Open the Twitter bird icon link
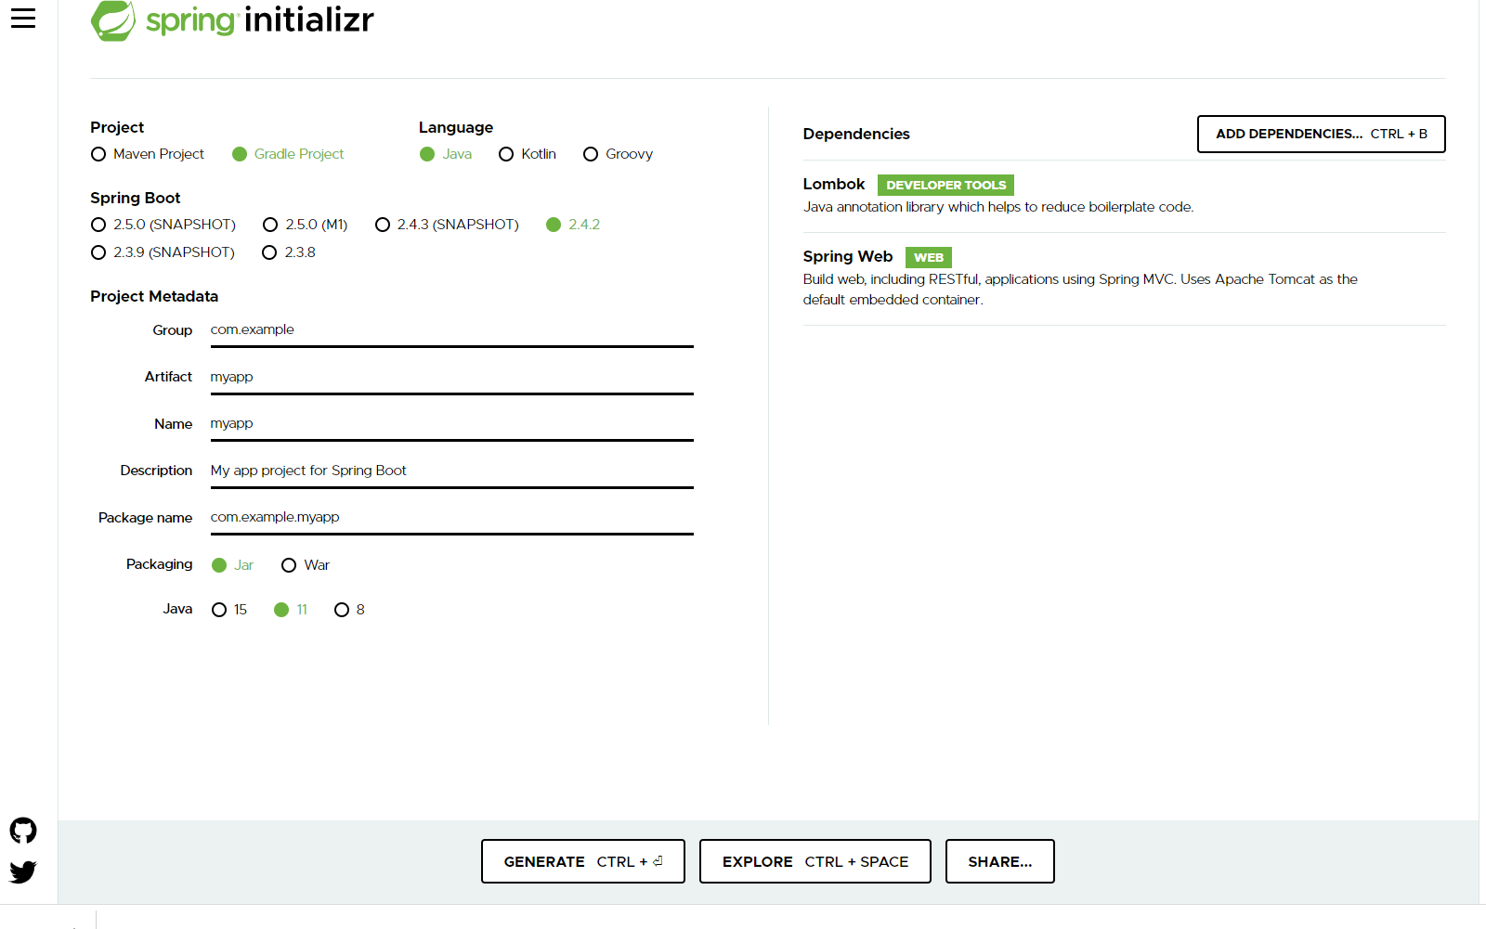Image resolution: width=1486 pixels, height=929 pixels. point(23,871)
